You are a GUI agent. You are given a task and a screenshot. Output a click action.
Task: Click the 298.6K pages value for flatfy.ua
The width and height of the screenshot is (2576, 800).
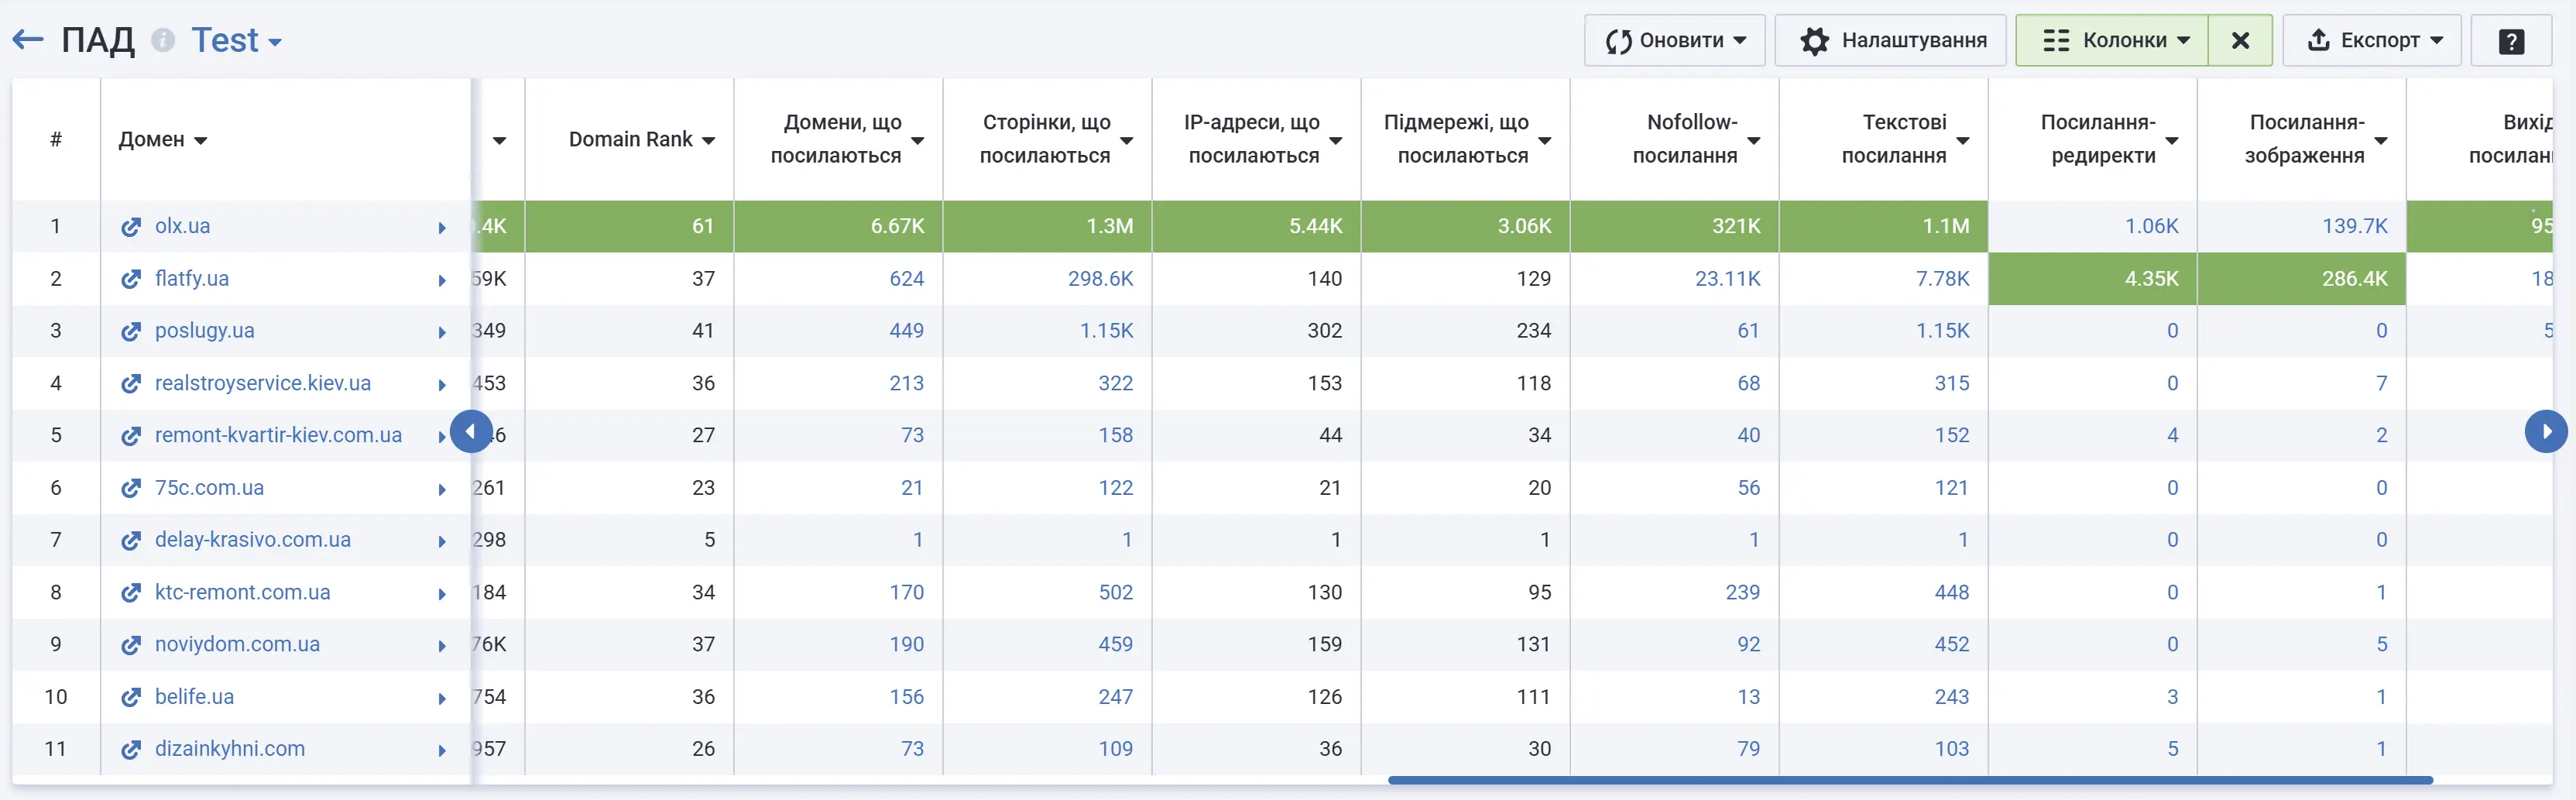point(1100,278)
